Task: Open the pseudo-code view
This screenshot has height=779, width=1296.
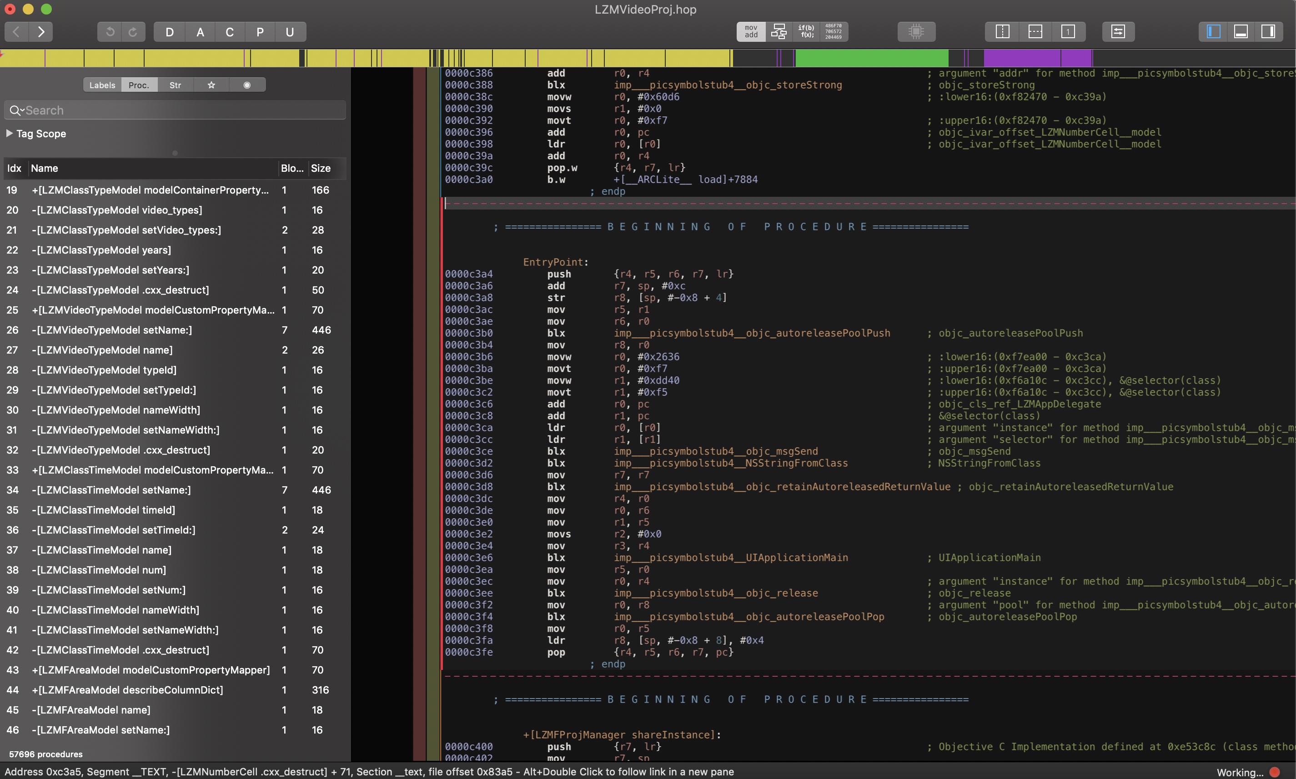Action: pyautogui.click(x=806, y=31)
